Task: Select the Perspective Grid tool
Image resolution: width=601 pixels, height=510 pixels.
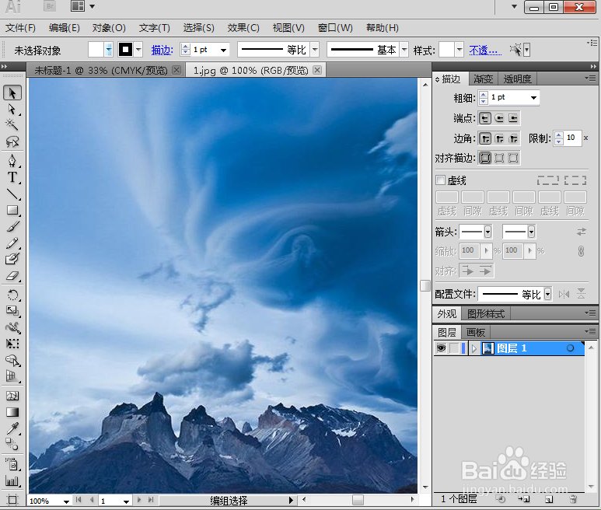Action: click(12, 376)
